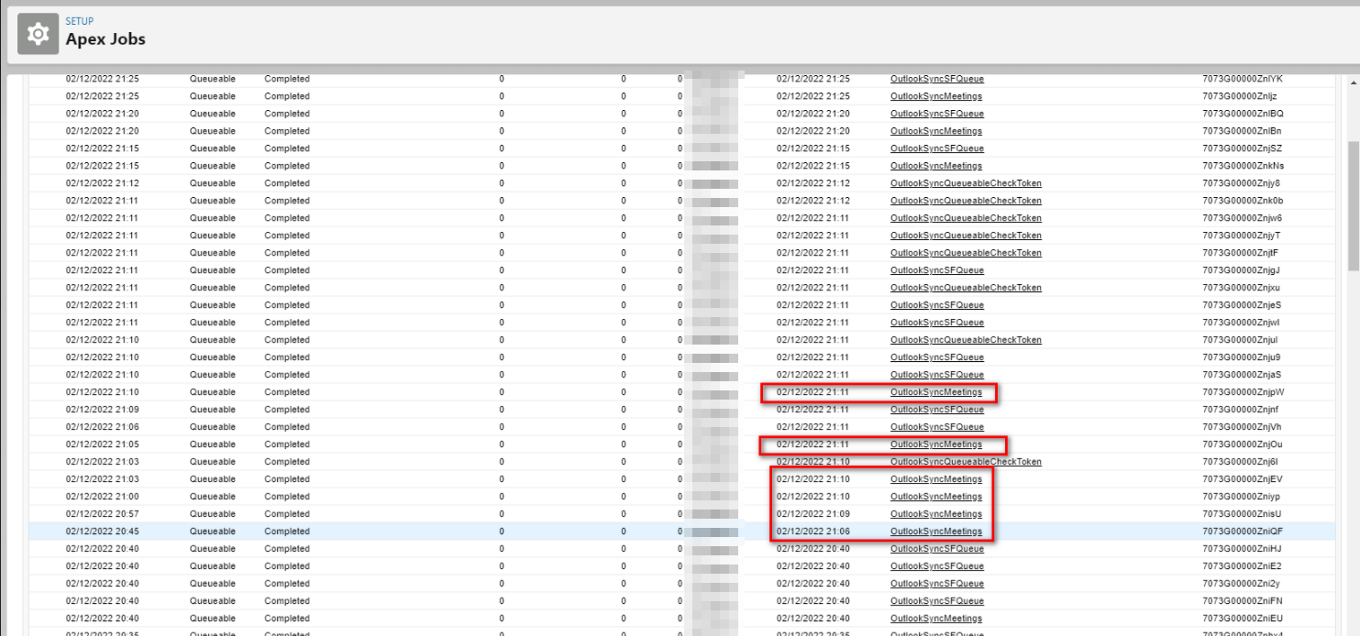Click submitted date 02/12/2022 20:45
The image size is (1360, 636).
(103, 532)
